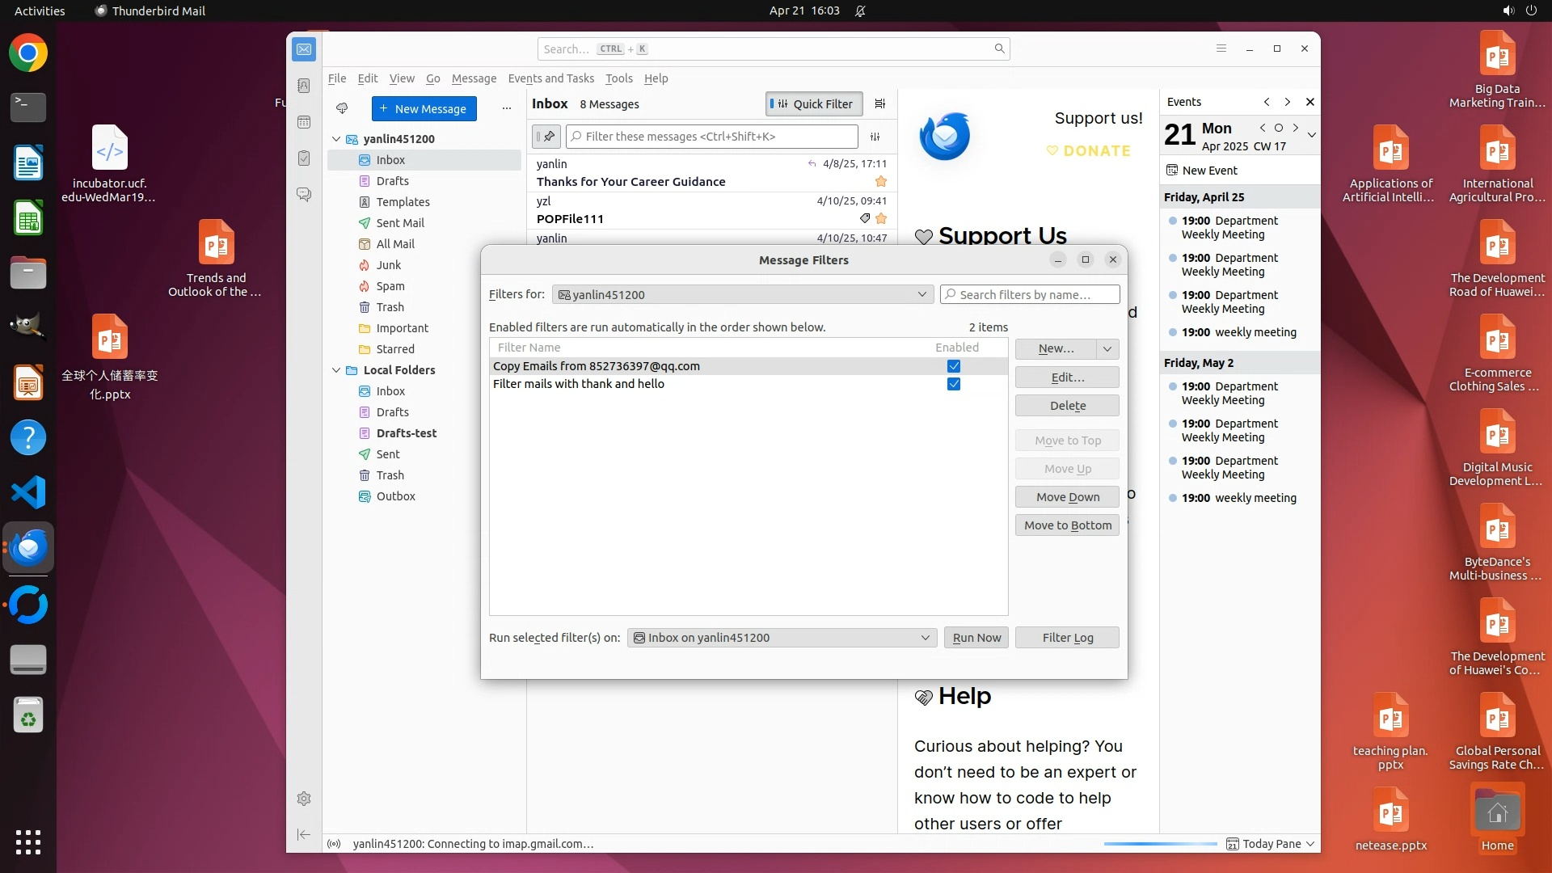Collapse the Local Folders tree

click(336, 370)
